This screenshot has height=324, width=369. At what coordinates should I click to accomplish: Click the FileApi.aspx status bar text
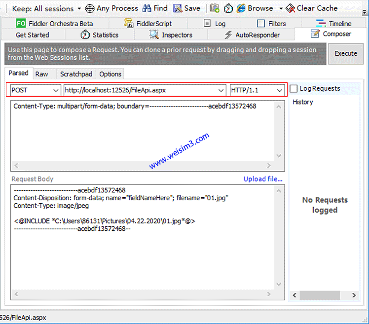click(23, 318)
